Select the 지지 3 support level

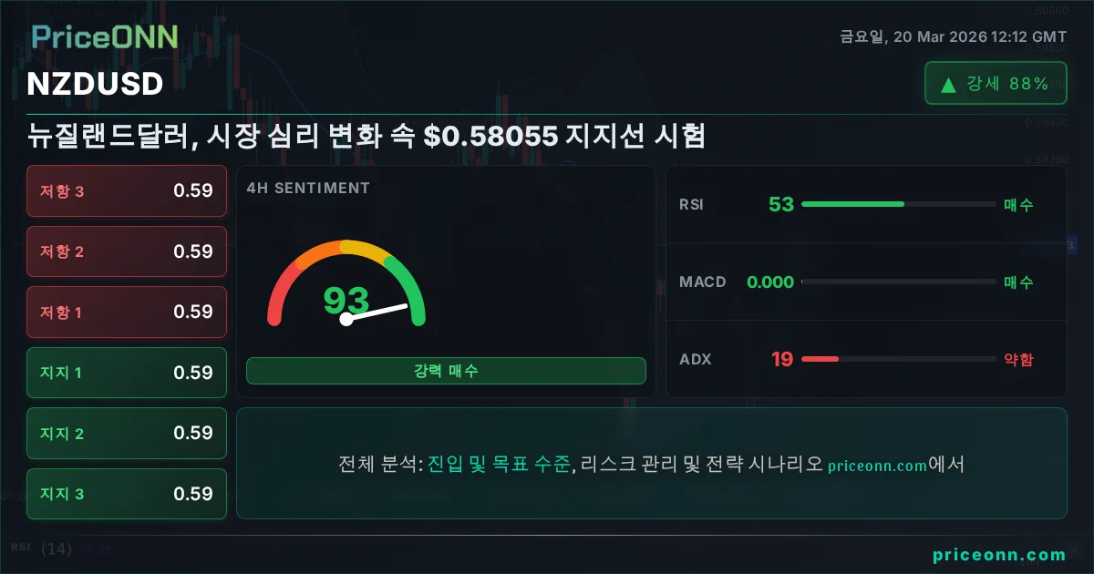pos(127,494)
